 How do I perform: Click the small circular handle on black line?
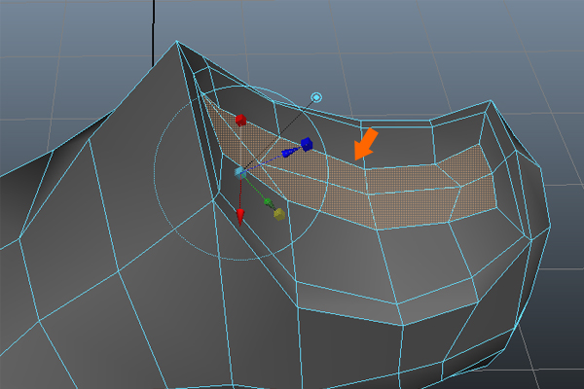[316, 97]
